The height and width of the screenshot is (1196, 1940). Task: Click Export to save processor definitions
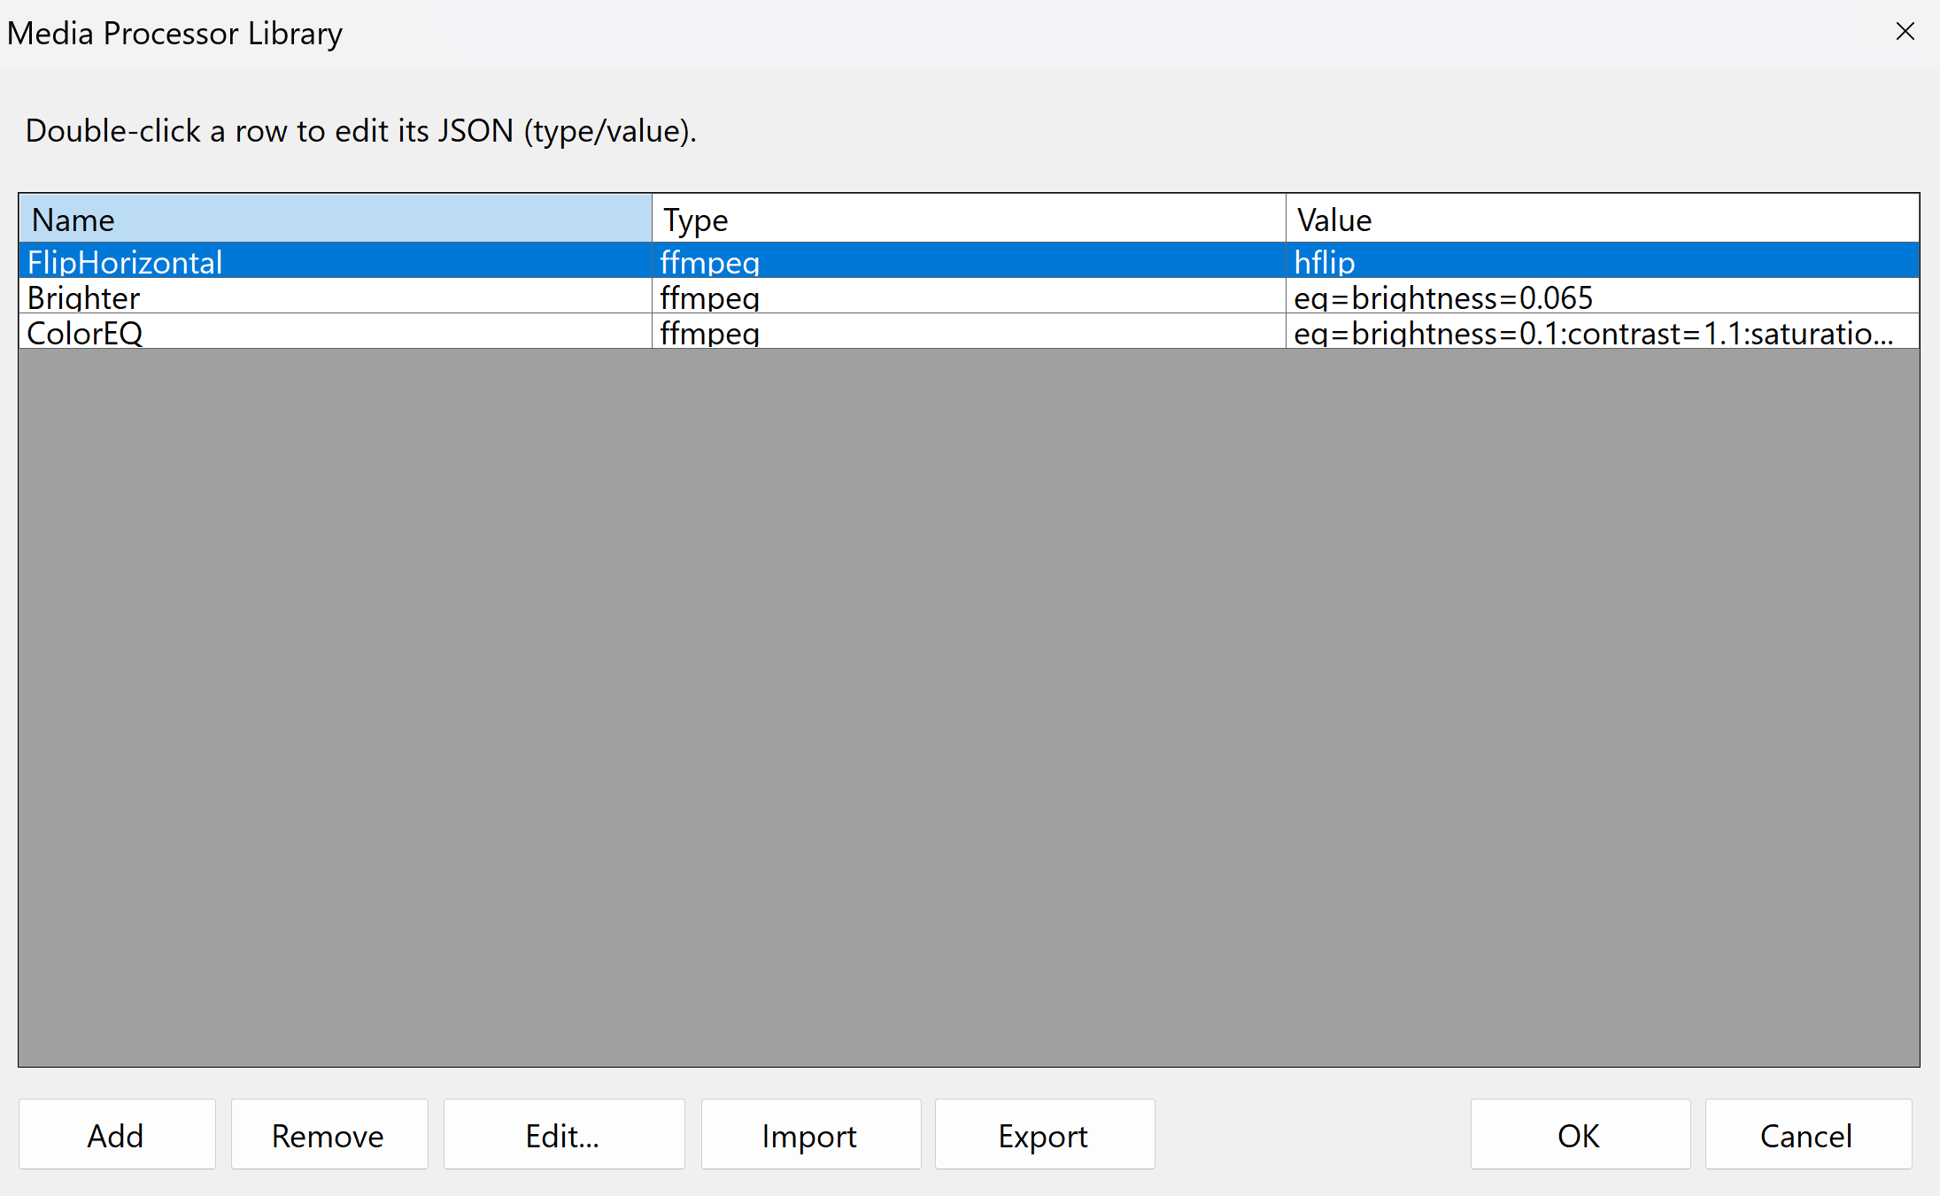coord(1043,1135)
